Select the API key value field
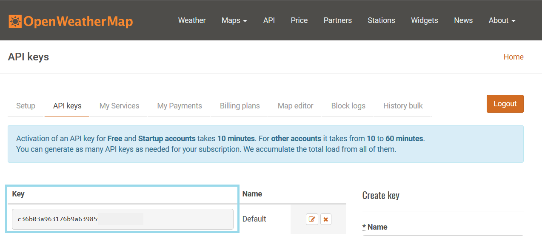The height and width of the screenshot is (236, 542). (123, 219)
